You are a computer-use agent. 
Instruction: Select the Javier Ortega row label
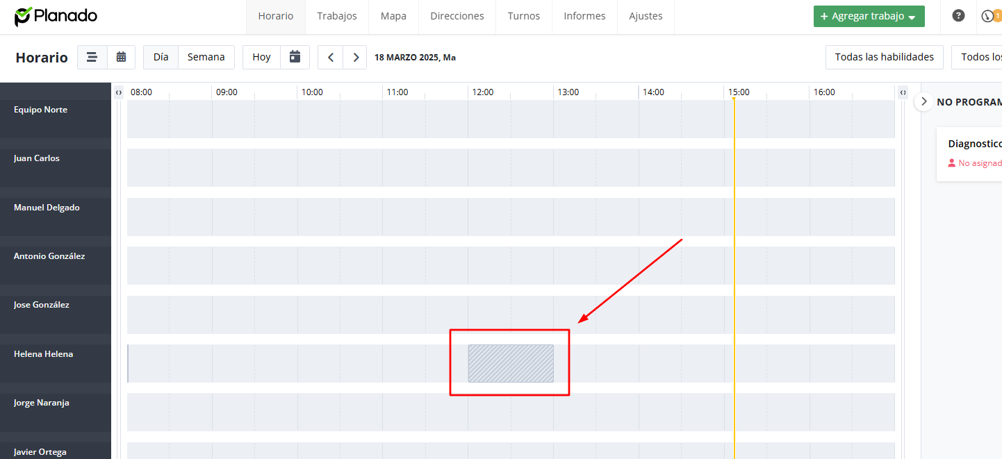40,452
